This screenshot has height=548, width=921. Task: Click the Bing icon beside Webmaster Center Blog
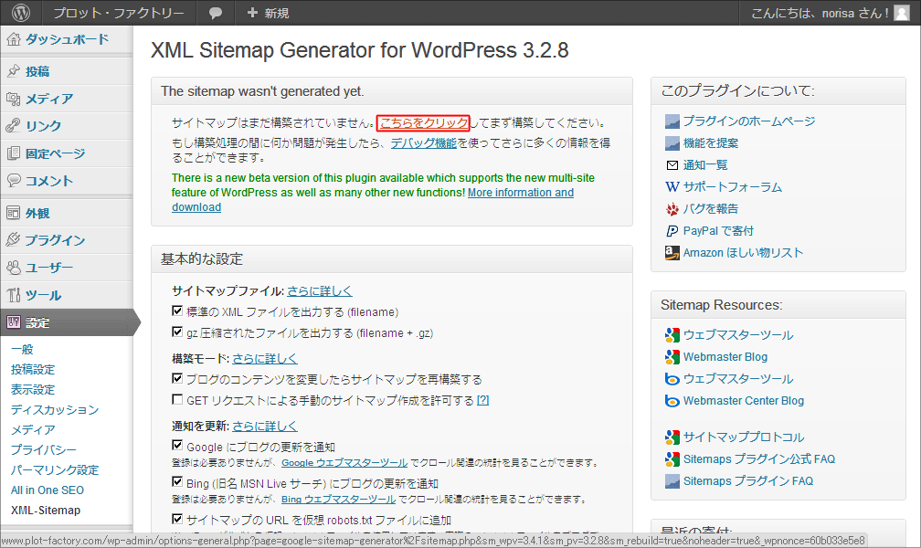point(672,401)
